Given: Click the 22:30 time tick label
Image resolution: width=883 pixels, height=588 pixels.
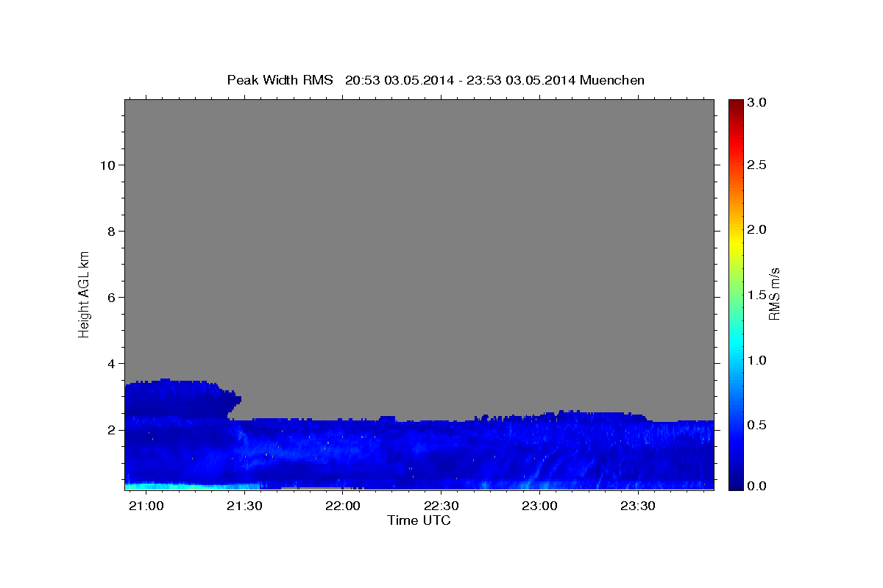Looking at the screenshot, I should pyautogui.click(x=441, y=506).
